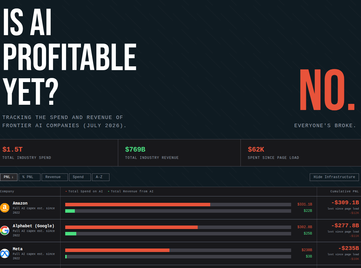Click Alphabet's $25B revenue value

308,234
